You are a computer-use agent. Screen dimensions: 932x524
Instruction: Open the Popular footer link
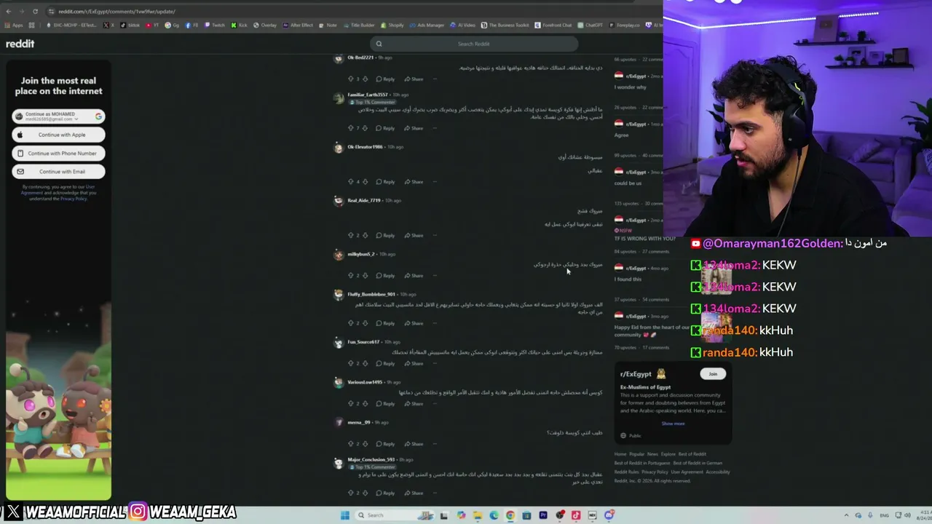click(x=637, y=454)
